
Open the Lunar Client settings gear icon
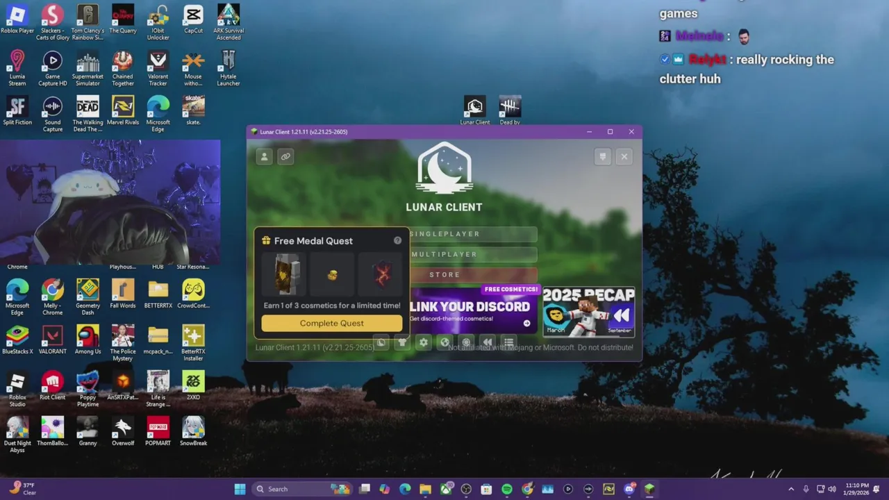(x=424, y=342)
